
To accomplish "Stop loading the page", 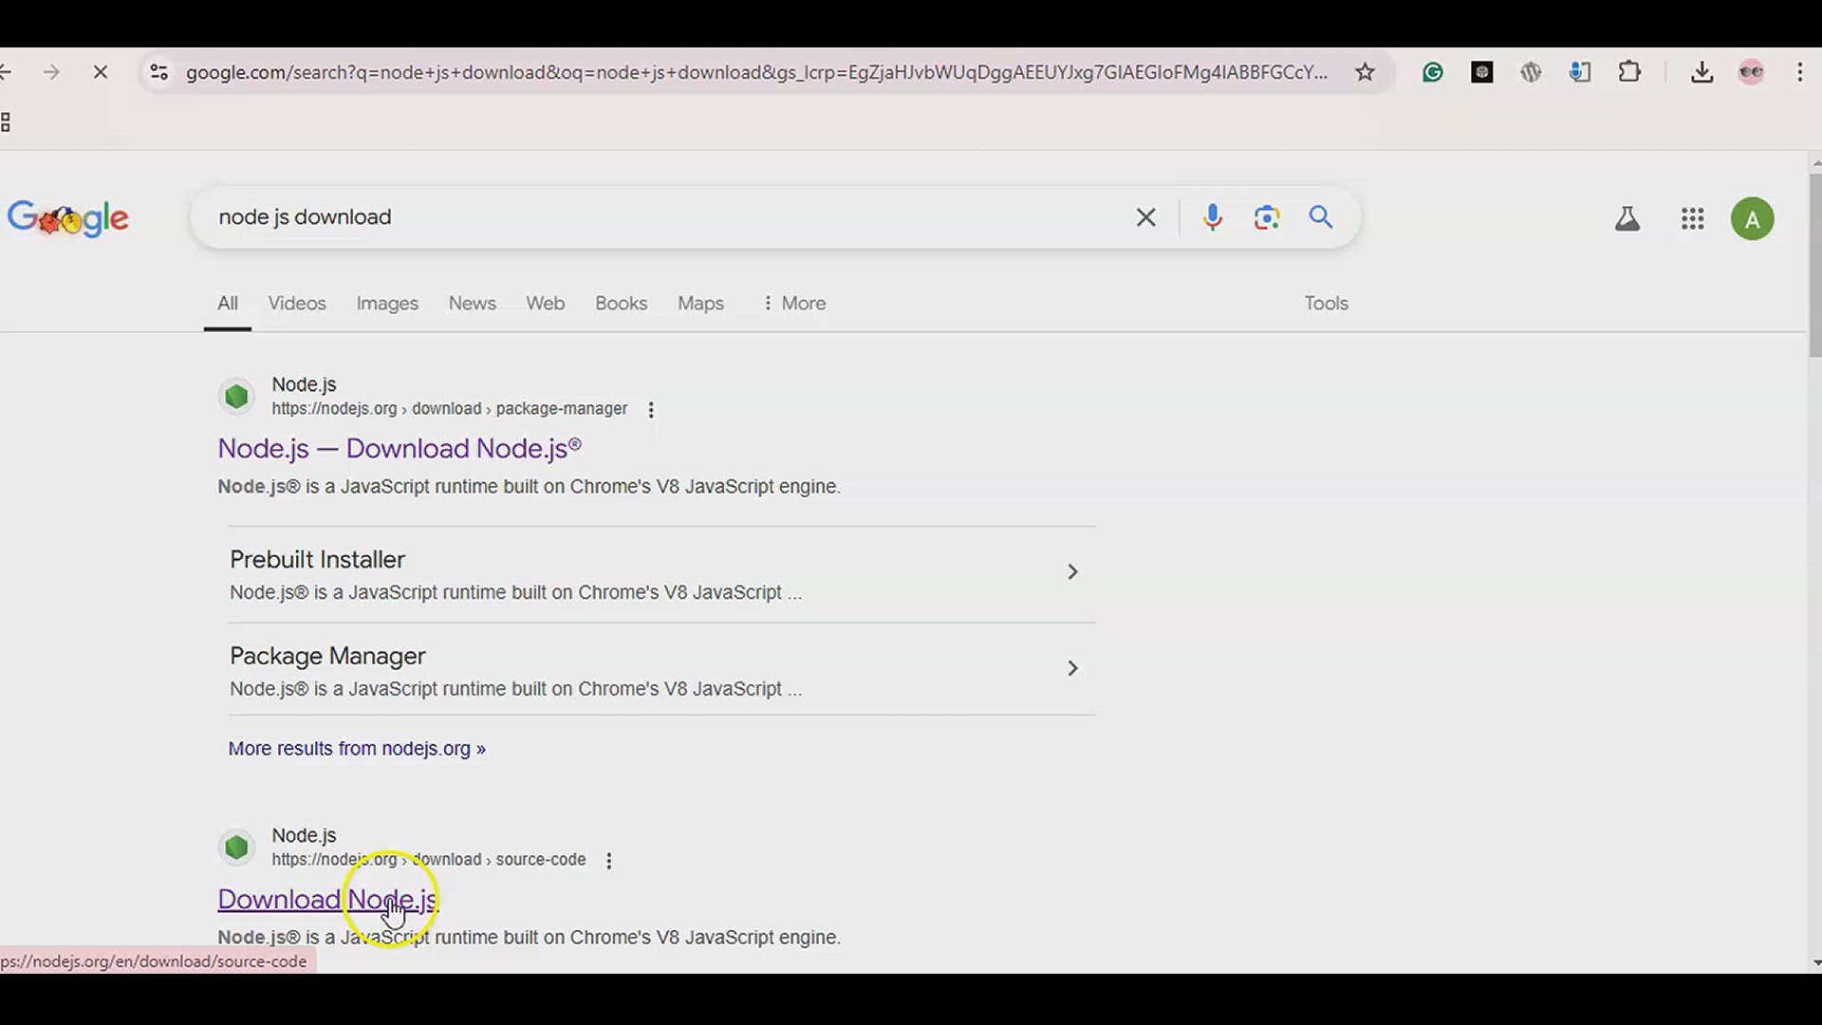I will click(100, 72).
